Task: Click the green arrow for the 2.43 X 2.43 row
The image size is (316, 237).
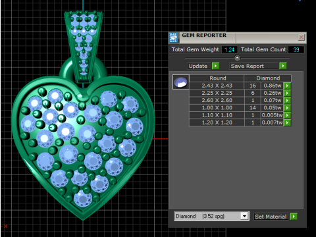Action: click(x=287, y=86)
